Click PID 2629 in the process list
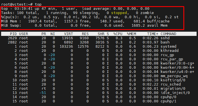The width and height of the screenshot is (198, 106). pos(12,38)
